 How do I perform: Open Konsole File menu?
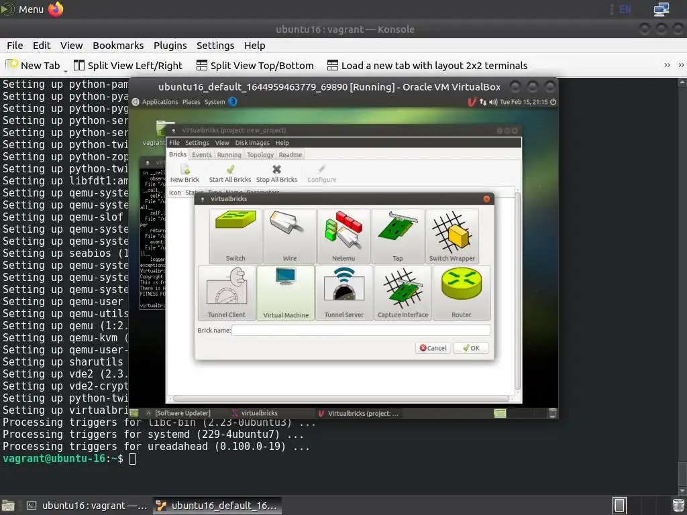click(15, 46)
